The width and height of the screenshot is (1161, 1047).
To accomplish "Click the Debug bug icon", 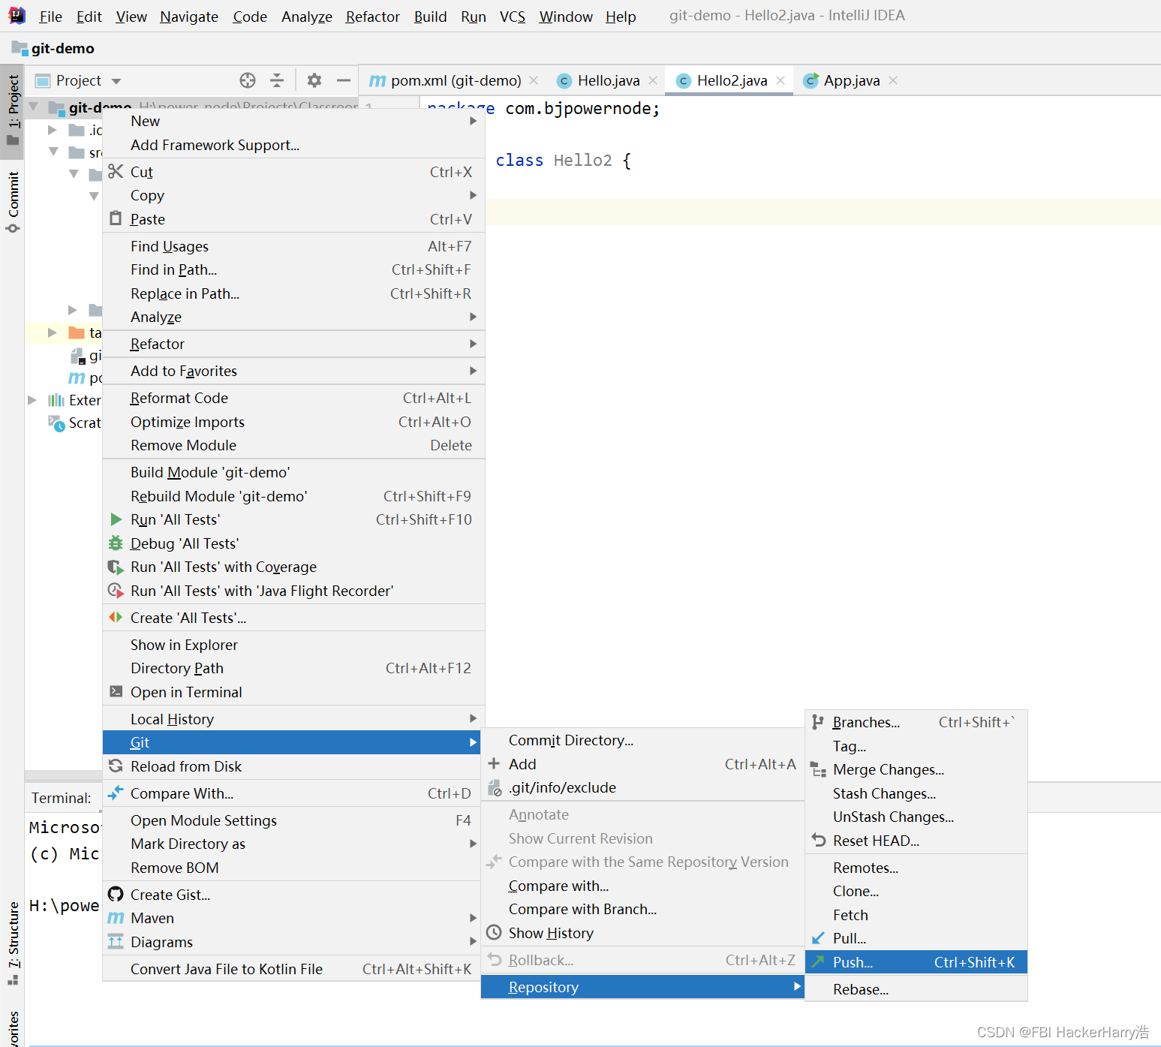I will pos(116,543).
